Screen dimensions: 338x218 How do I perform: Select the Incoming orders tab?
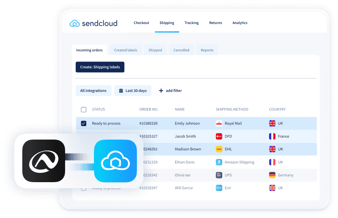(89, 50)
